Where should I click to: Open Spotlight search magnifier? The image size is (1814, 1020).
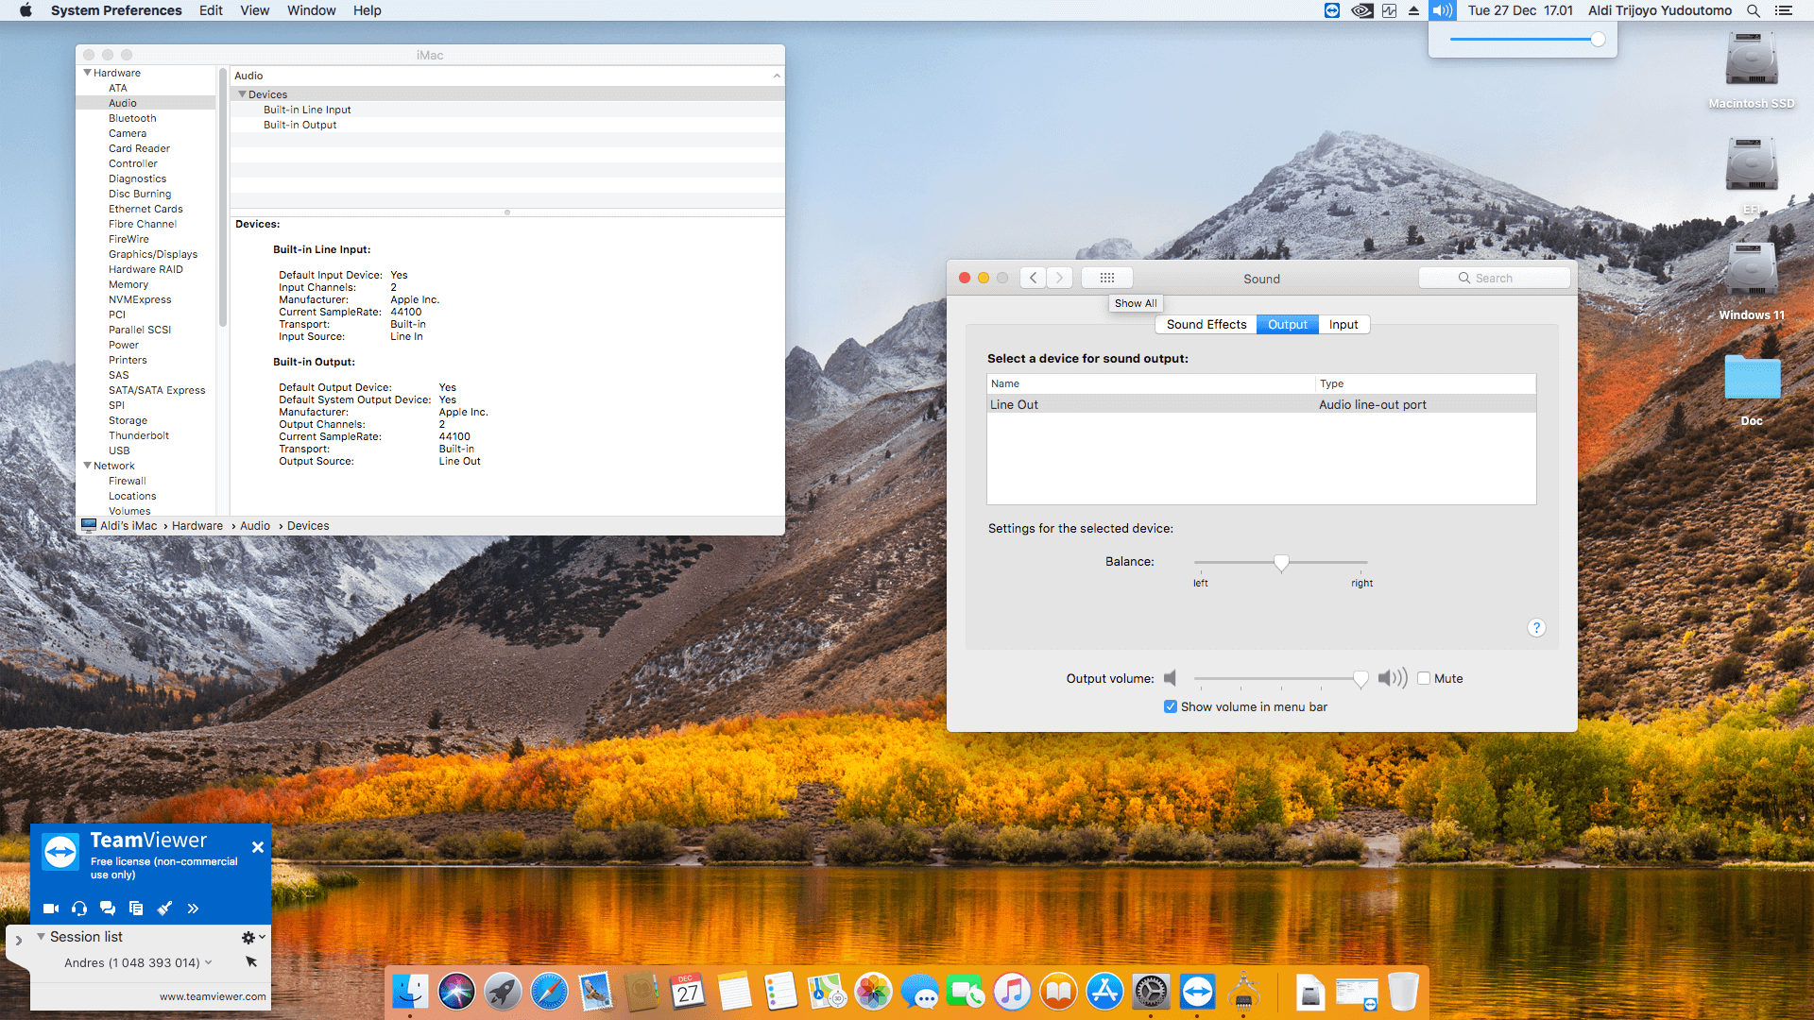1753,10
